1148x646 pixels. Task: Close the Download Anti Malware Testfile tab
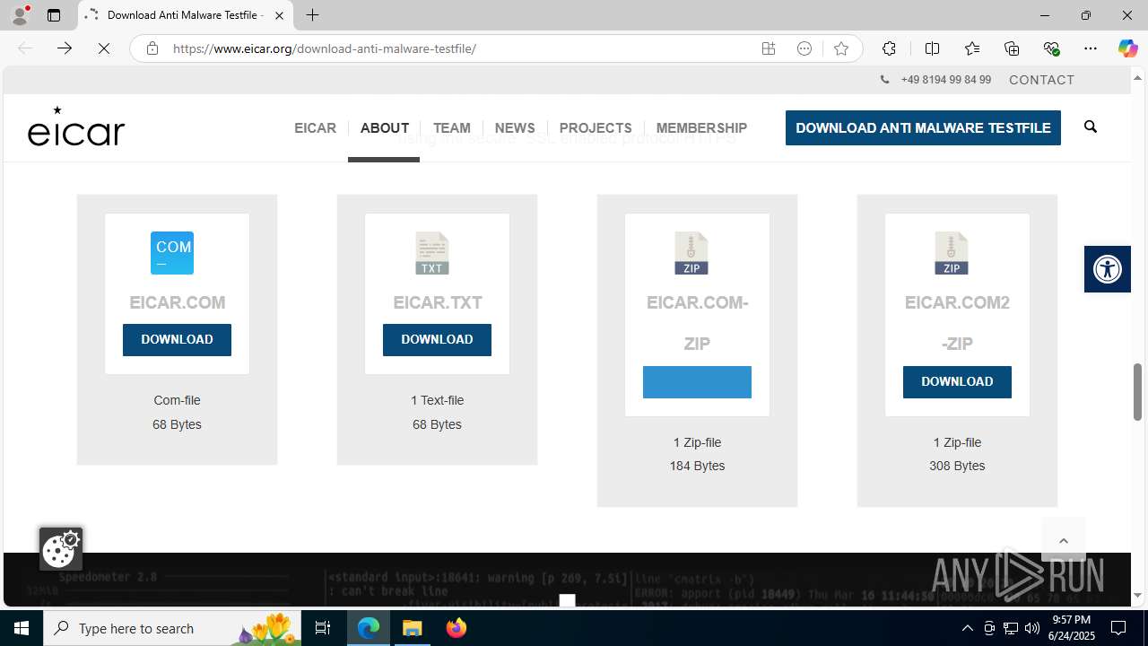(x=279, y=15)
